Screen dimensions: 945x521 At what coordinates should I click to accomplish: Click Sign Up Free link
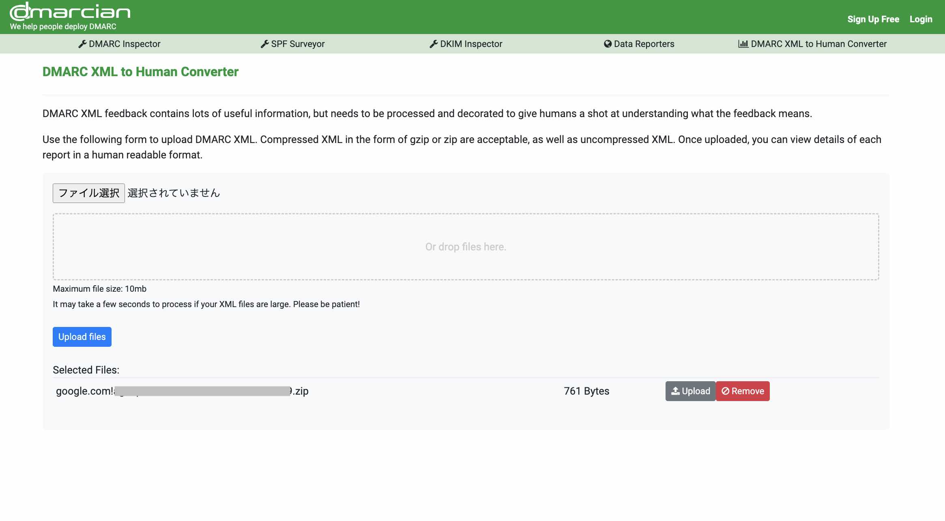tap(873, 19)
